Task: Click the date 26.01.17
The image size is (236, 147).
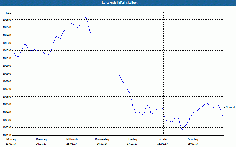Action: (102, 144)
